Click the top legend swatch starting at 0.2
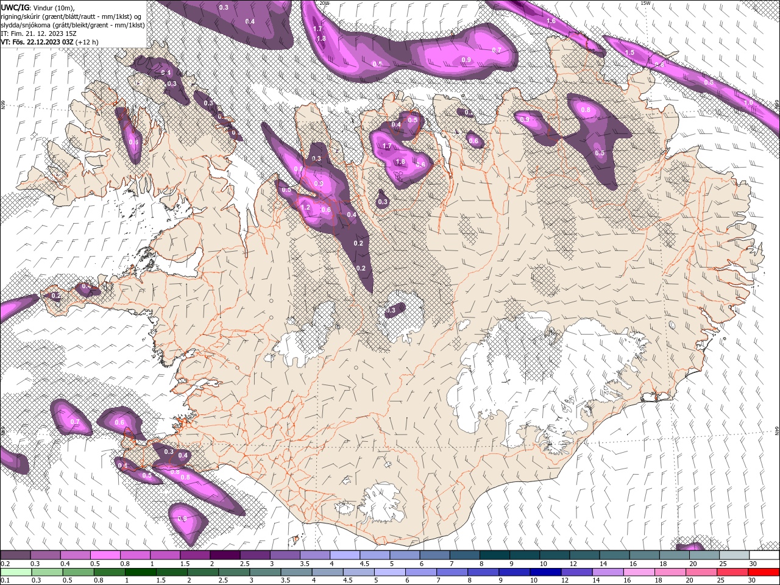 pos(15,555)
